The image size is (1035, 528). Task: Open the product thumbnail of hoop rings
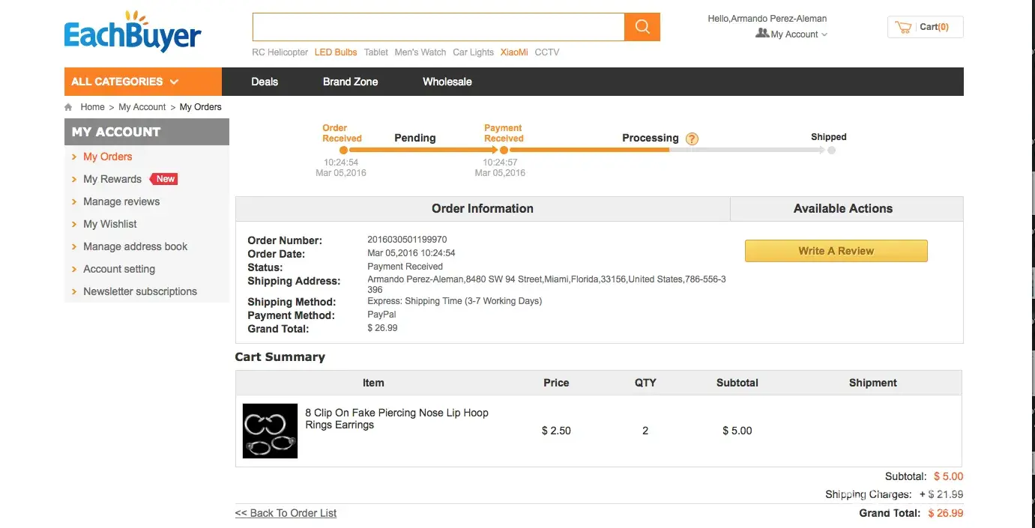pyautogui.click(x=270, y=431)
